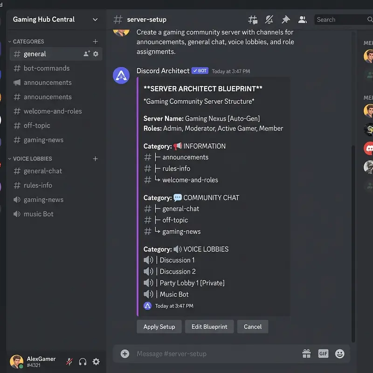Click speaker emoji beside VOICE LOBBIES heading

(178, 249)
